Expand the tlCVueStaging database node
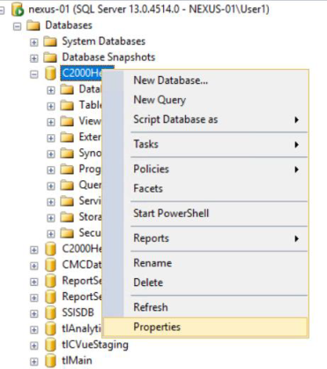The image size is (327, 369). 34,345
